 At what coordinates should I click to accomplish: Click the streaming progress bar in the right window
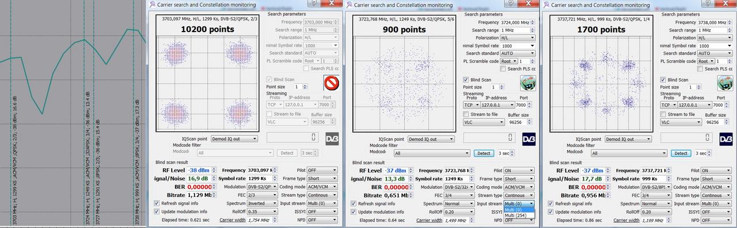point(686,138)
